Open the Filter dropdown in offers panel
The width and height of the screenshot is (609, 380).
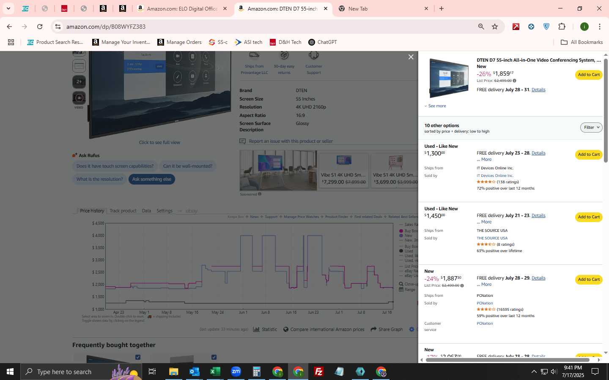click(591, 128)
